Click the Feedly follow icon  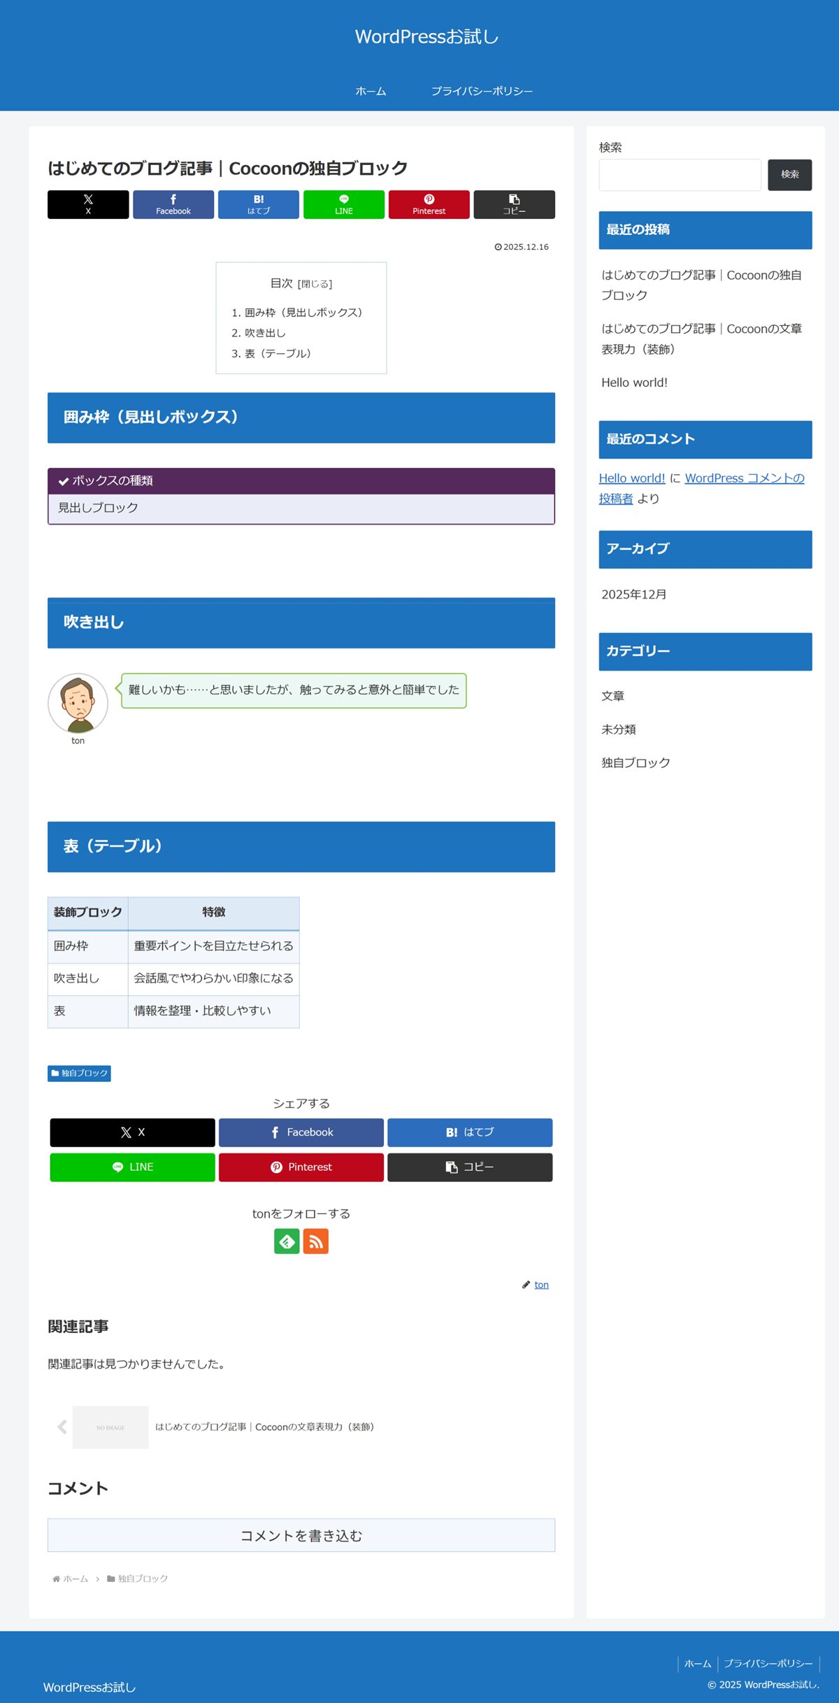287,1241
